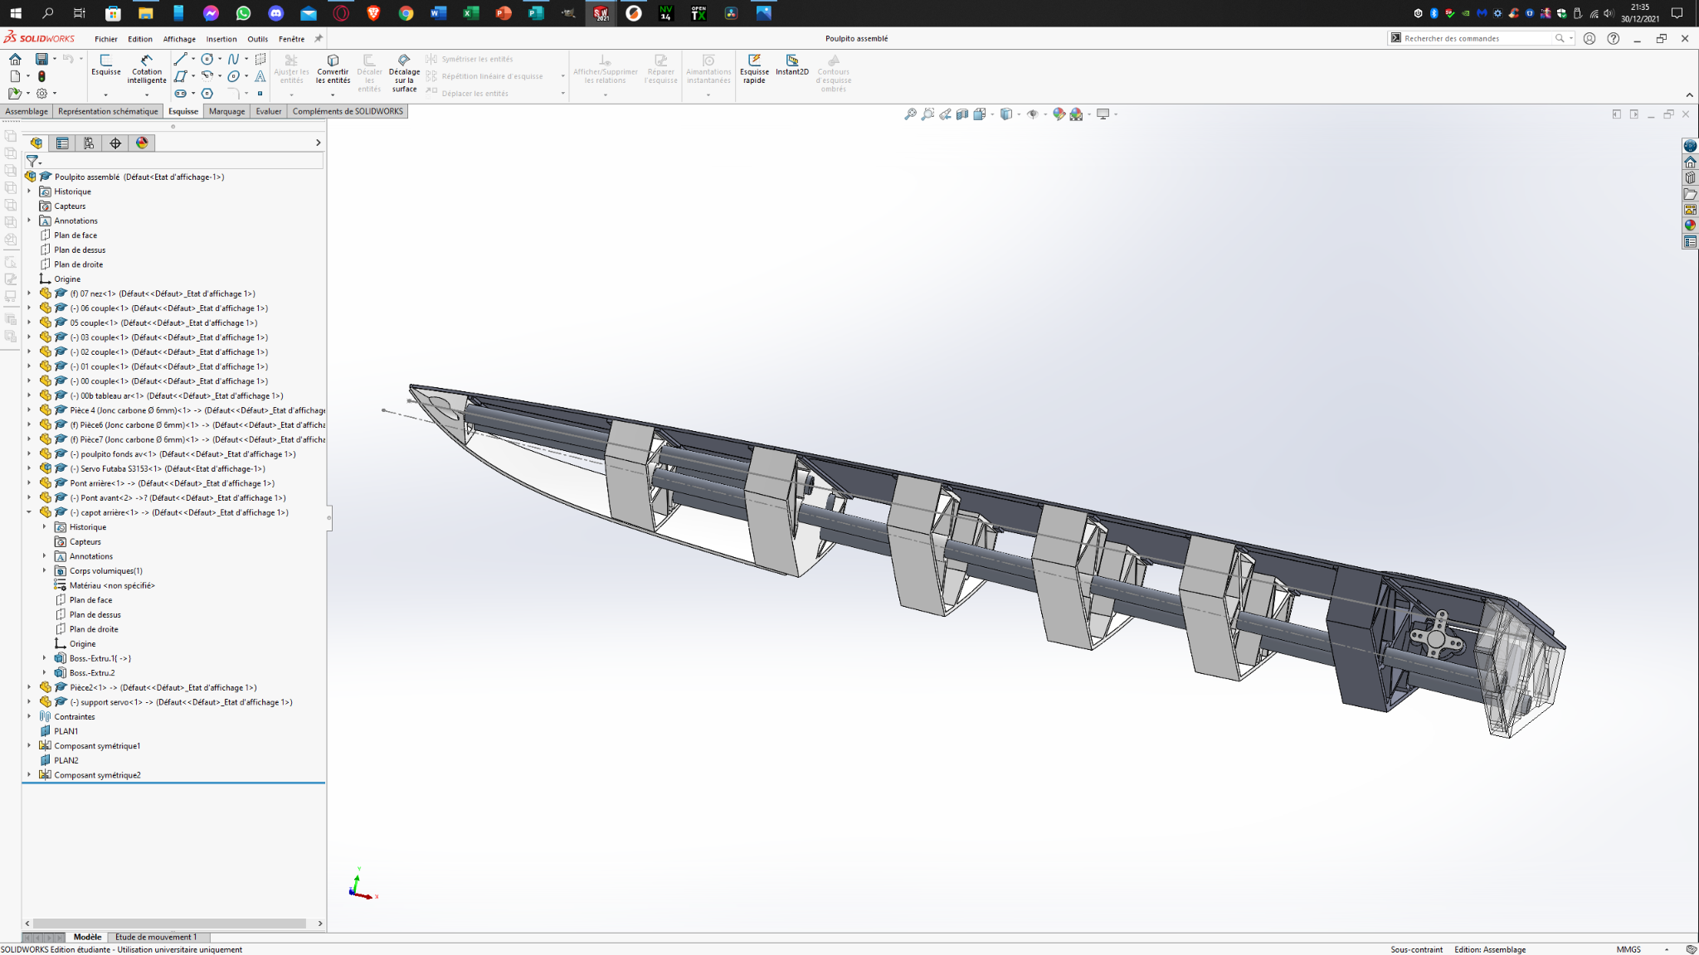Click the Zoom to fit icon
The width and height of the screenshot is (1699, 955).
910,114
